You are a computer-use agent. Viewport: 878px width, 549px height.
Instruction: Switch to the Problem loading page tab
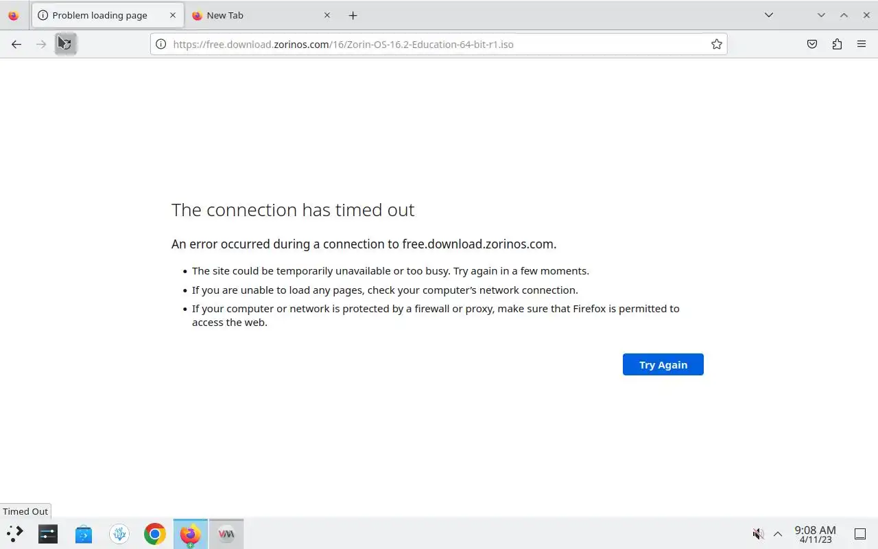tap(107, 15)
